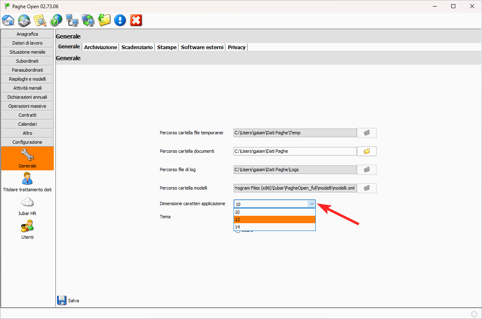The width and height of the screenshot is (482, 319).
Task: Click the Home house icon in toolbar
Action: (x=8, y=20)
